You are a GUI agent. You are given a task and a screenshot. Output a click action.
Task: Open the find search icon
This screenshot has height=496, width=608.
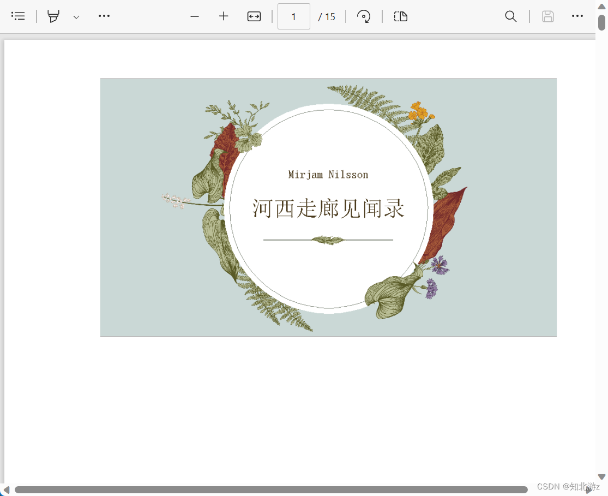(511, 16)
